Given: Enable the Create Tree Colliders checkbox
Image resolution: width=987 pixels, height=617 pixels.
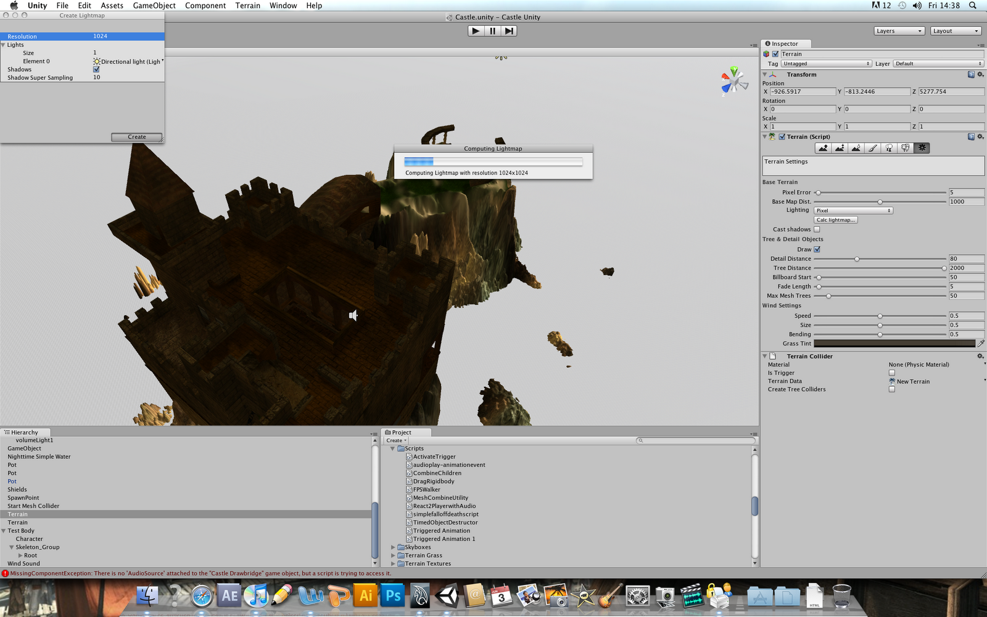Looking at the screenshot, I should point(891,389).
